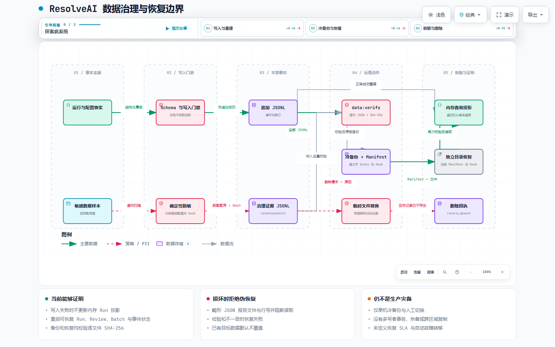Screen dimensions: 555x347
Task: Select the 临时文件替换 node
Action: [x=366, y=211]
